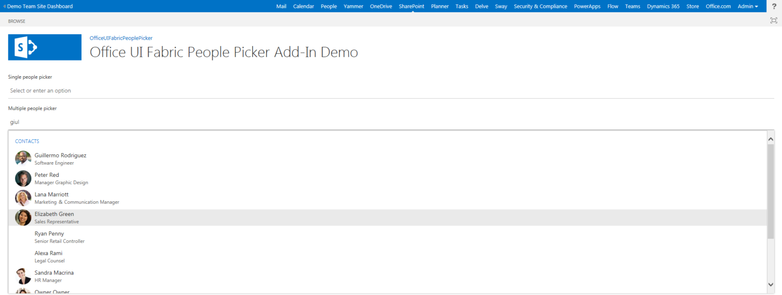Open the Admin dropdown menu
782x295 pixels.
[748, 6]
